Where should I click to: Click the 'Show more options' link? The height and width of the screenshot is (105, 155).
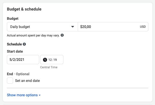tap(22, 95)
